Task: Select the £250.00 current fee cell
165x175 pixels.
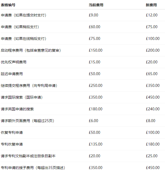Action: 95,86
